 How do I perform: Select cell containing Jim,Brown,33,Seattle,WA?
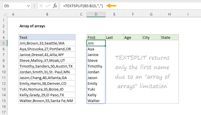[x=47, y=43]
